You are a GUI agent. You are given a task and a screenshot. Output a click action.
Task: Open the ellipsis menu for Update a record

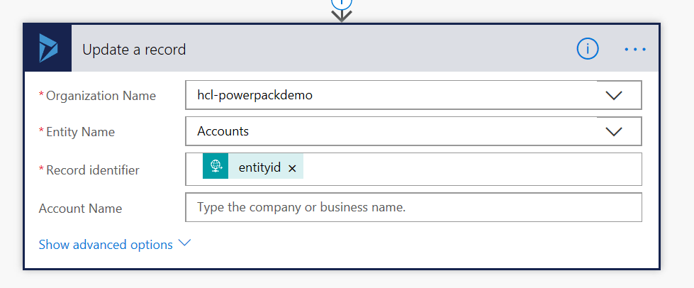634,49
